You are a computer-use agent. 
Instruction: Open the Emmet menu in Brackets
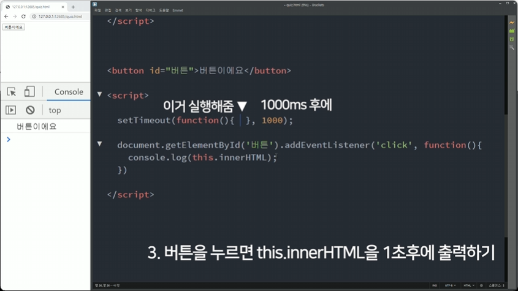(x=178, y=10)
